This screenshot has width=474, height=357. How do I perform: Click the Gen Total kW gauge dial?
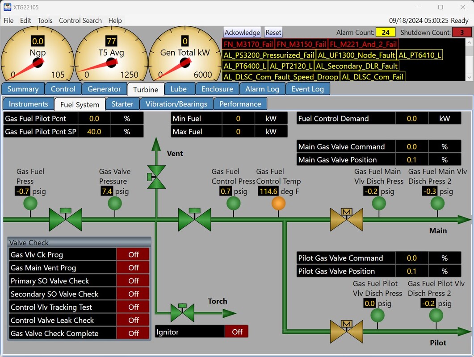tap(185, 54)
